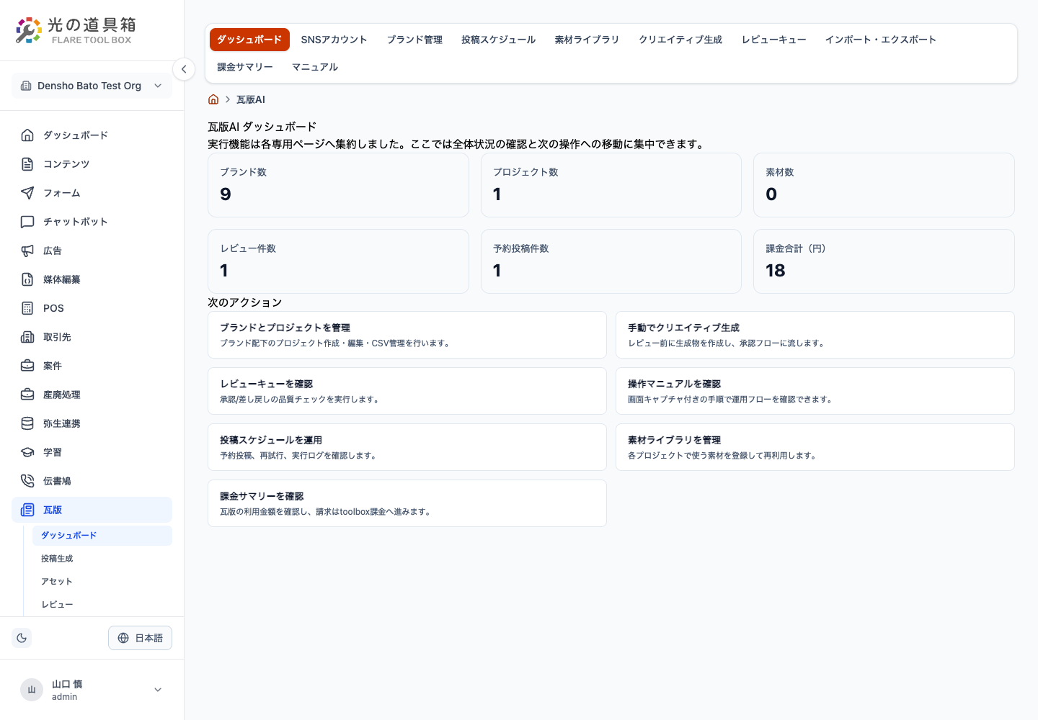
Task: Switch to the インポート・エクスポート tab
Action: [880, 40]
